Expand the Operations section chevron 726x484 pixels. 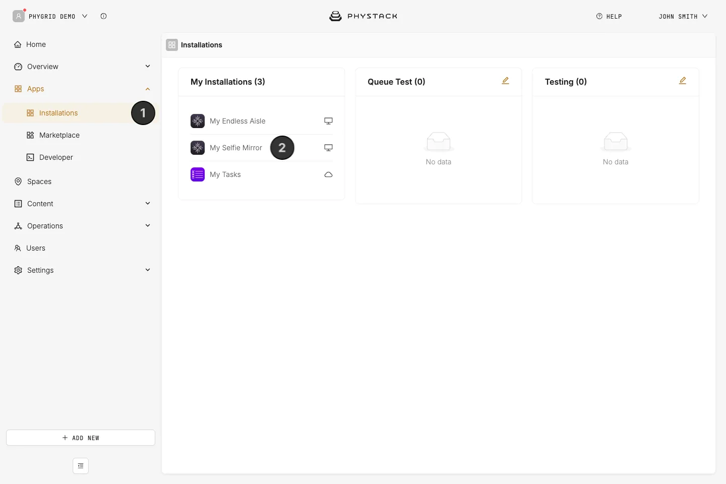(x=148, y=226)
